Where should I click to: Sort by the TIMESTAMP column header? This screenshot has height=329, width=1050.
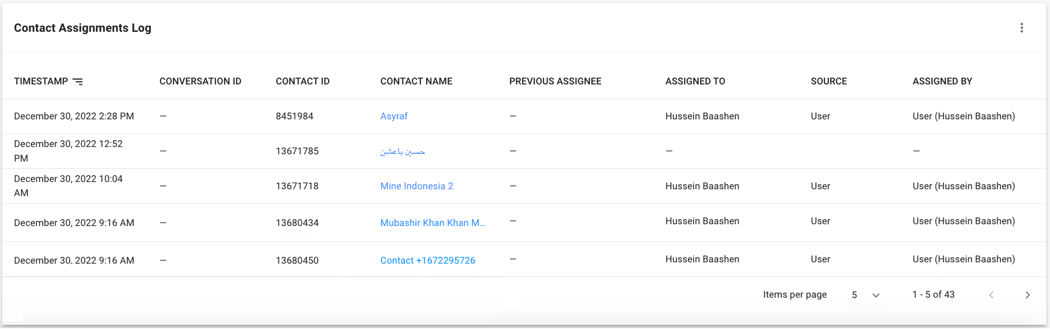click(41, 81)
